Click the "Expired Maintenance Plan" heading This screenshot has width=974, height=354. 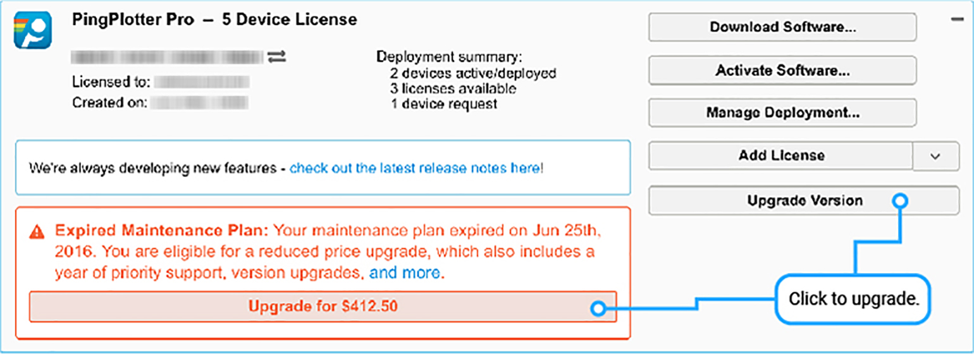(x=163, y=229)
